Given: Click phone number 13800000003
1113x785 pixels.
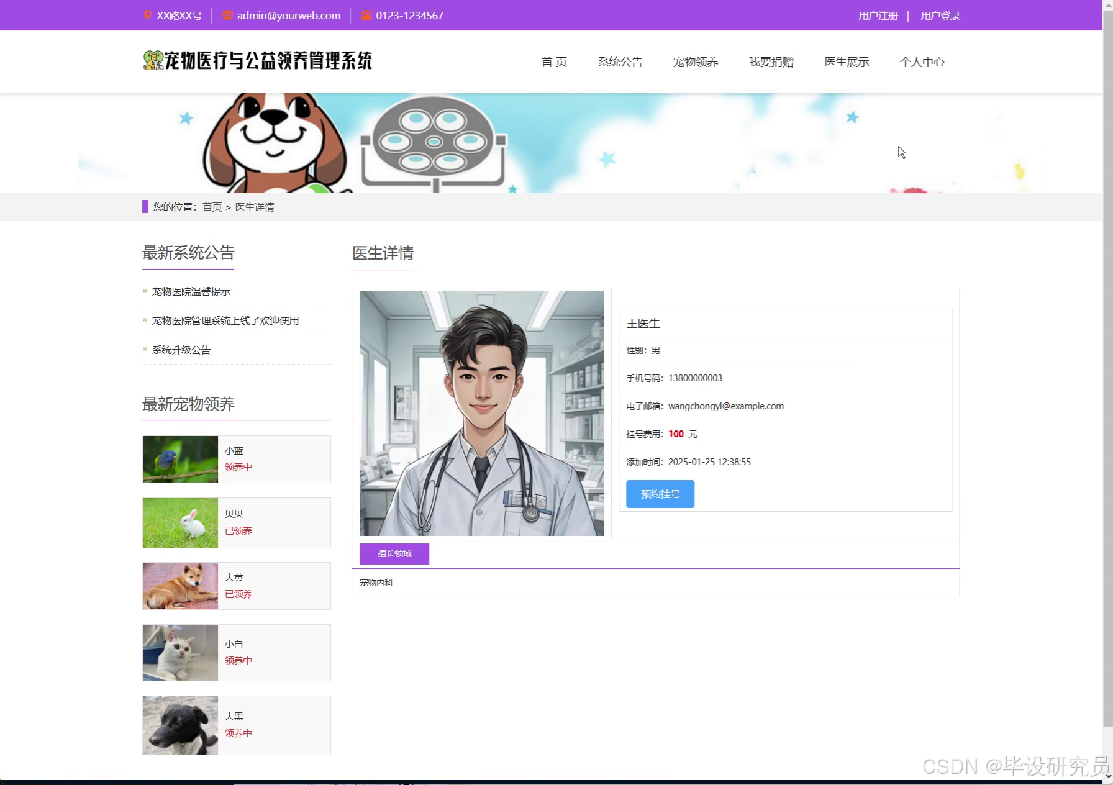Looking at the screenshot, I should coord(695,378).
